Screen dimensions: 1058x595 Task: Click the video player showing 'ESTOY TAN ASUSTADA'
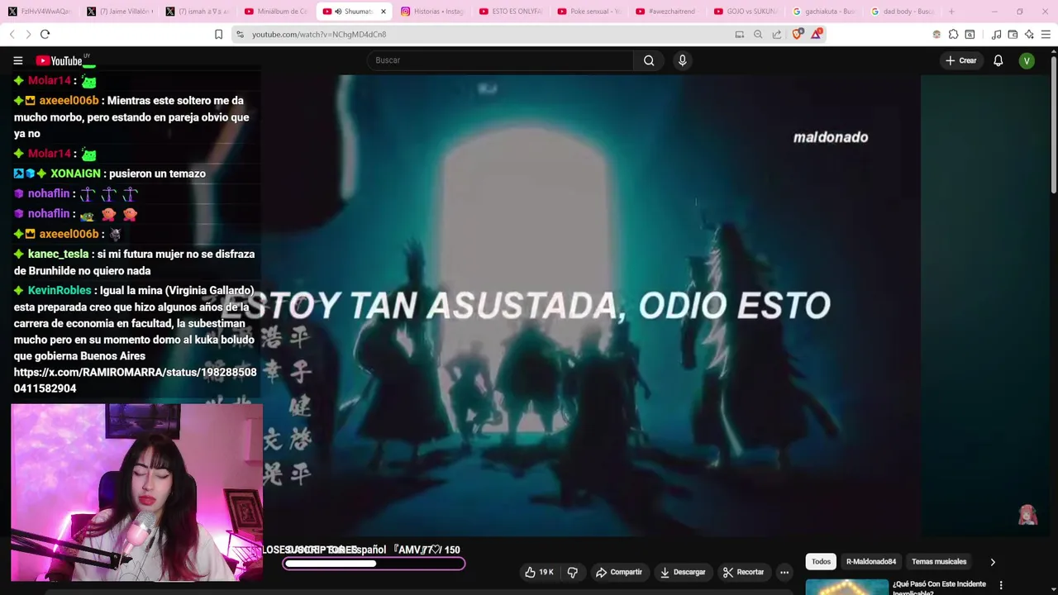(590, 306)
